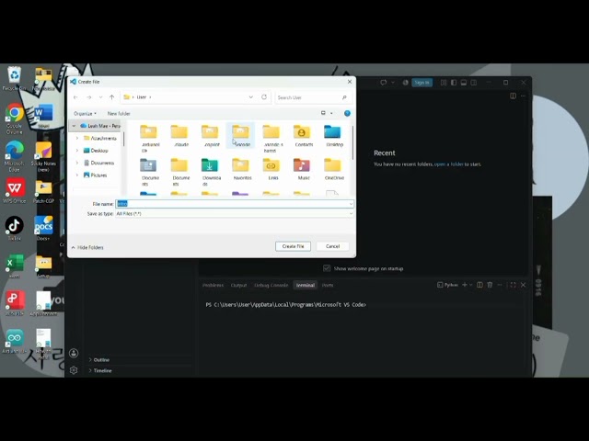
Task: Click into the File name input field
Action: coord(235,204)
